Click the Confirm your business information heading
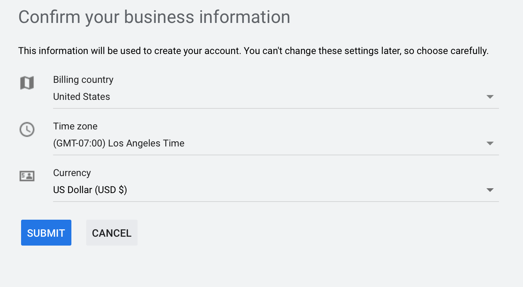Image resolution: width=523 pixels, height=287 pixels. tap(154, 17)
